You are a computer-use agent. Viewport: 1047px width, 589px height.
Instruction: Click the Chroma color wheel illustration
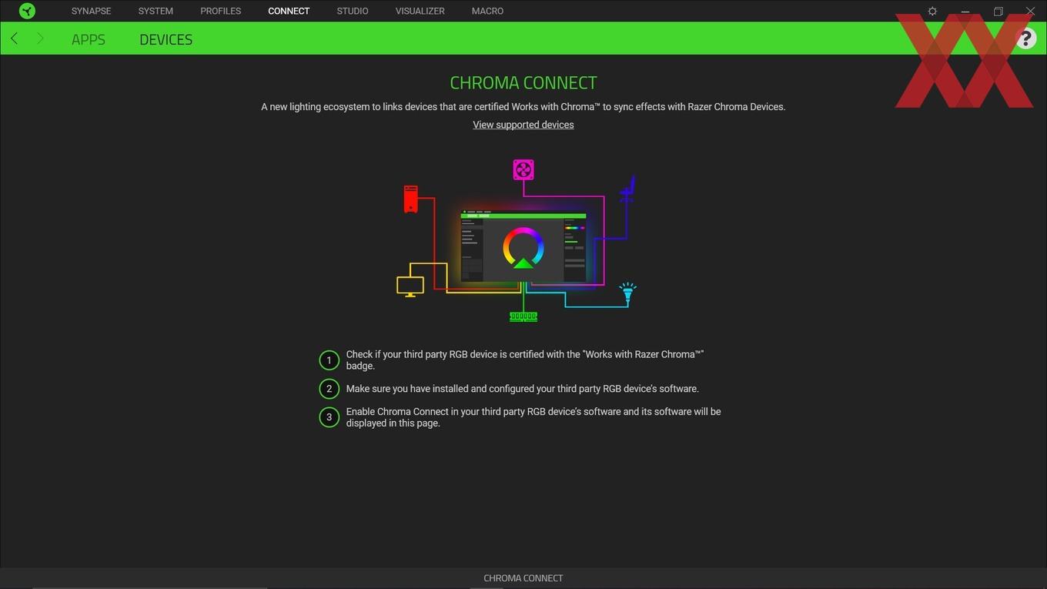coord(523,249)
